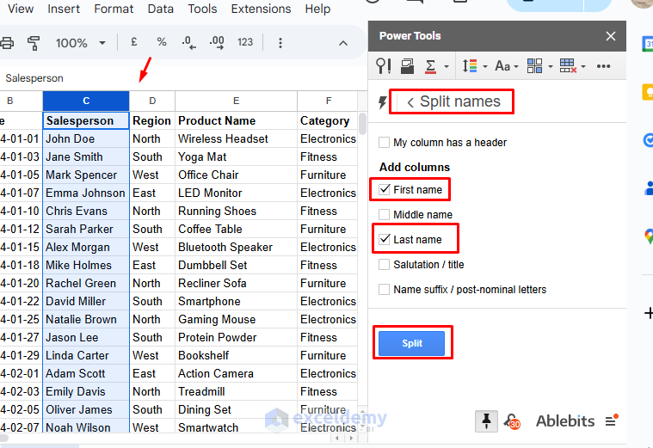Click the lightning bolt icon beside Split names
The height and width of the screenshot is (448, 653).
tap(382, 102)
